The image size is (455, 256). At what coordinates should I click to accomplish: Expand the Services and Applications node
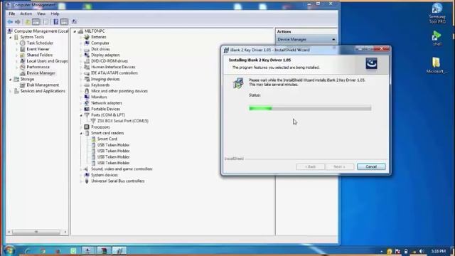coord(11,91)
